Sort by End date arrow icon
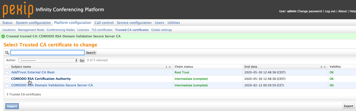 pos(325,67)
